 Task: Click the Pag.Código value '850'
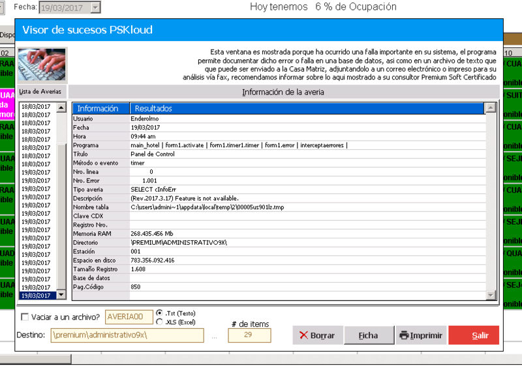[136, 287]
